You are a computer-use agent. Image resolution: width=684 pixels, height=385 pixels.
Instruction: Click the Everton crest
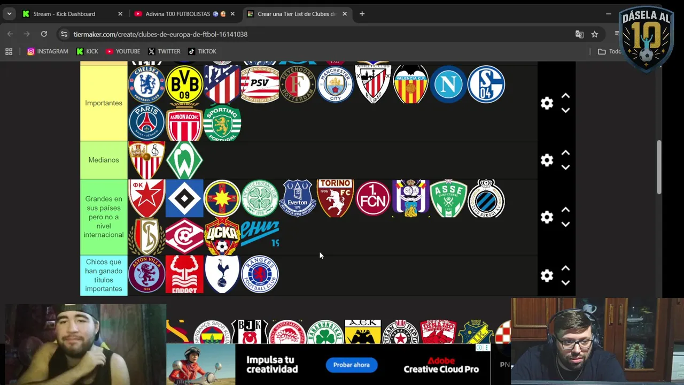298,198
